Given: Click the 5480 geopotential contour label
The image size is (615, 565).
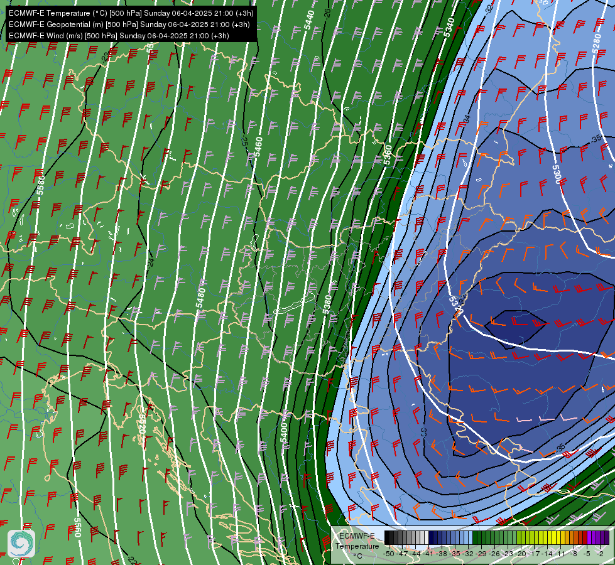Looking at the screenshot, I should [200, 298].
